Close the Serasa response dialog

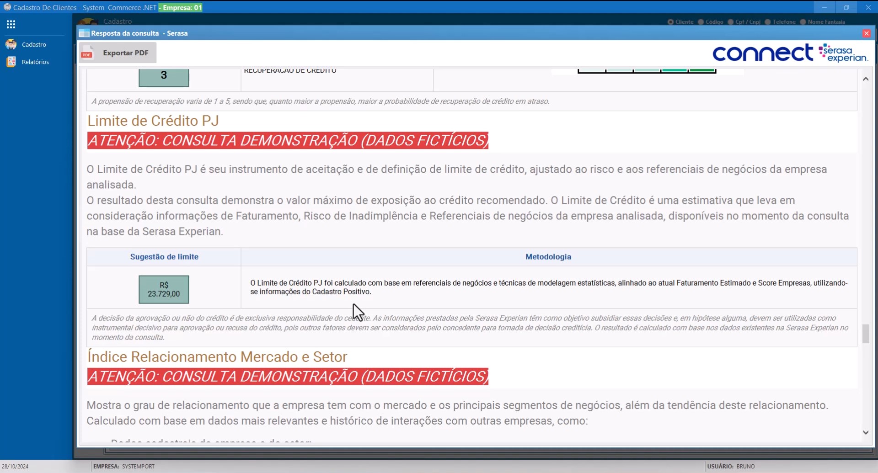click(x=866, y=33)
